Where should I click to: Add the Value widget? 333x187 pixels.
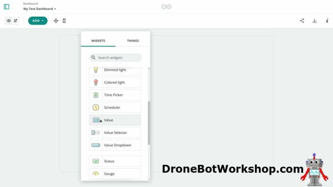click(x=115, y=120)
